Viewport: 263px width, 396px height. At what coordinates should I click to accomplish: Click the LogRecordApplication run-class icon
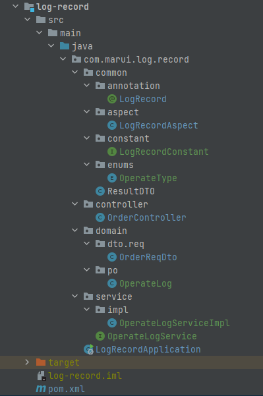(x=89, y=349)
